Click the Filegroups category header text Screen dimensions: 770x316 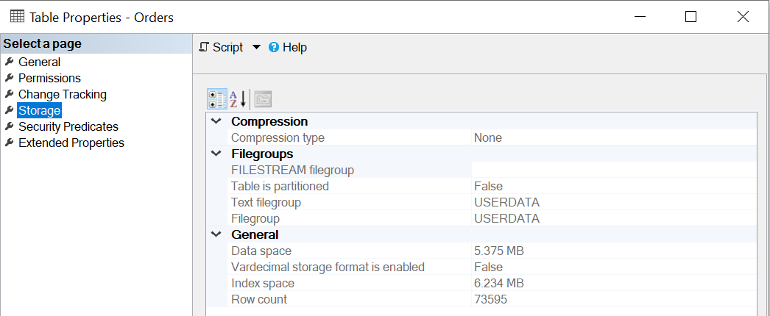tap(262, 154)
